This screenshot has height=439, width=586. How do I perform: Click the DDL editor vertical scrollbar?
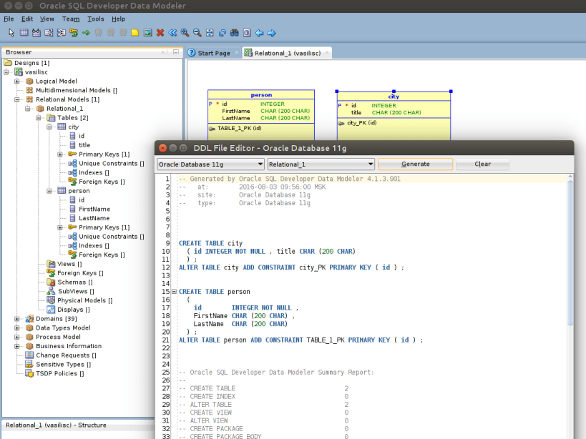pyautogui.click(x=570, y=250)
